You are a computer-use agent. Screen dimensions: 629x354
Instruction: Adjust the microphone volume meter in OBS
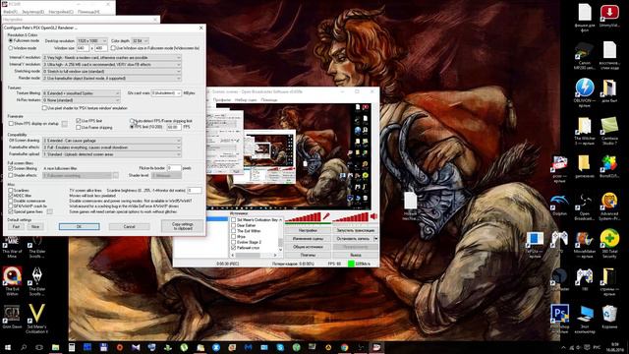pos(303,217)
